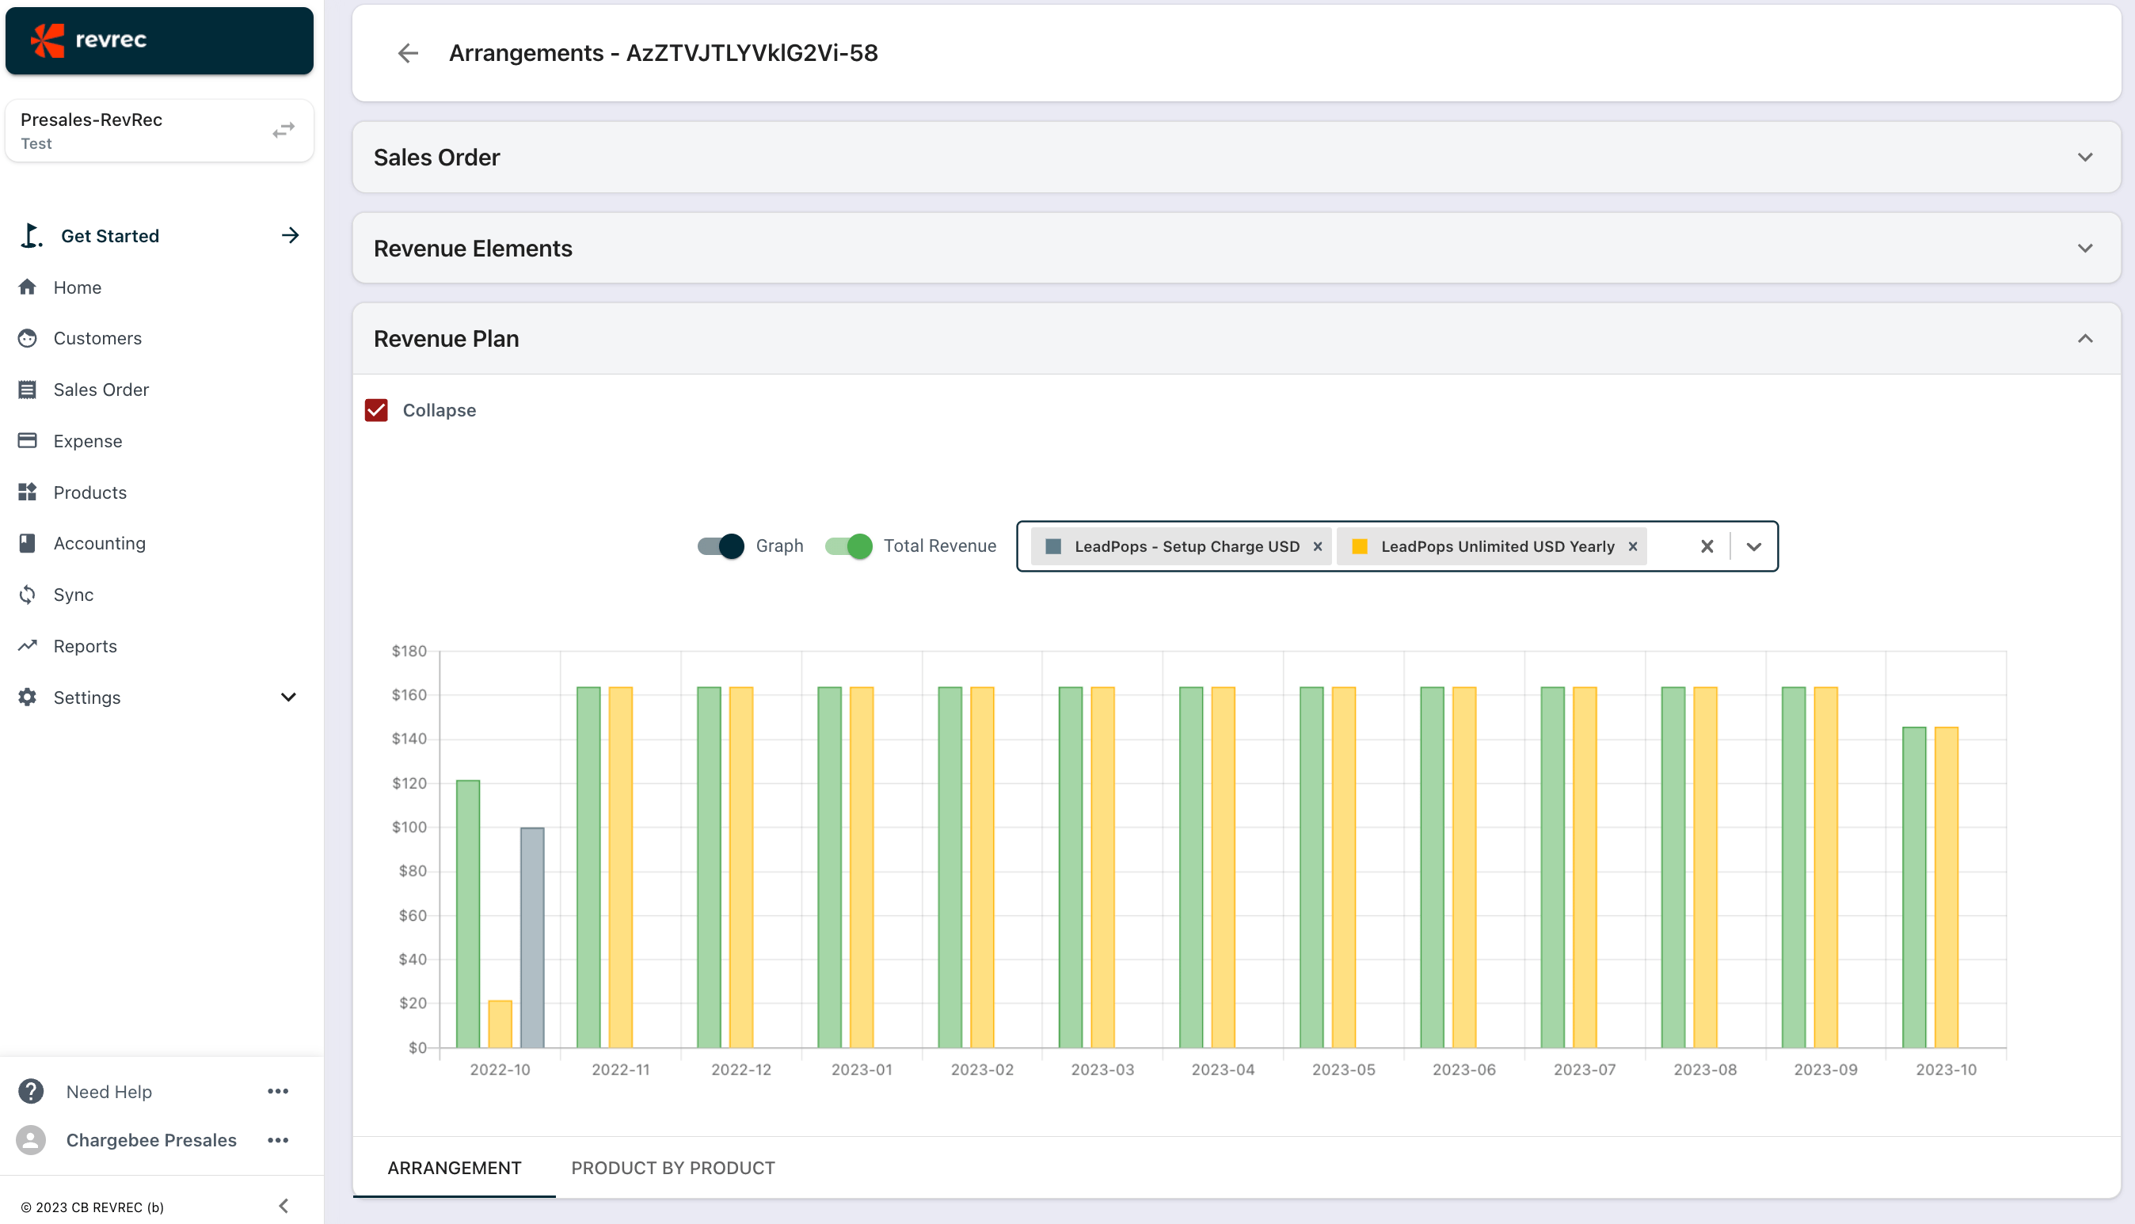The width and height of the screenshot is (2135, 1224).
Task: Toggle the Graph switch off
Action: (x=719, y=545)
